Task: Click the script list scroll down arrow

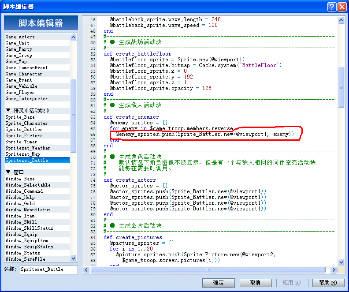Action: pyautogui.click(x=74, y=258)
